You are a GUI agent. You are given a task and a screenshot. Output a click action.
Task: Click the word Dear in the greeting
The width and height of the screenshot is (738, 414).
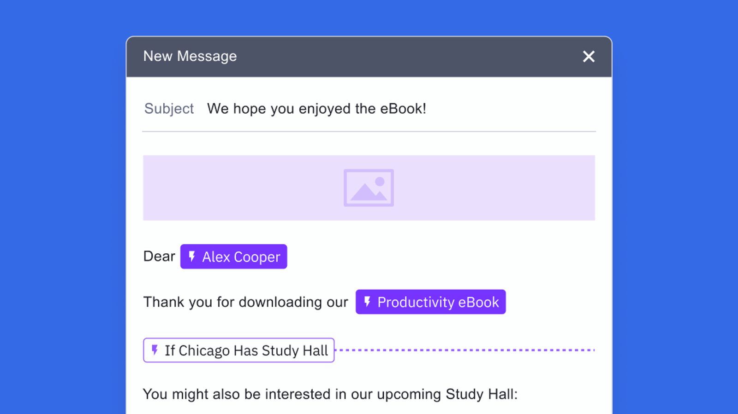click(x=159, y=257)
